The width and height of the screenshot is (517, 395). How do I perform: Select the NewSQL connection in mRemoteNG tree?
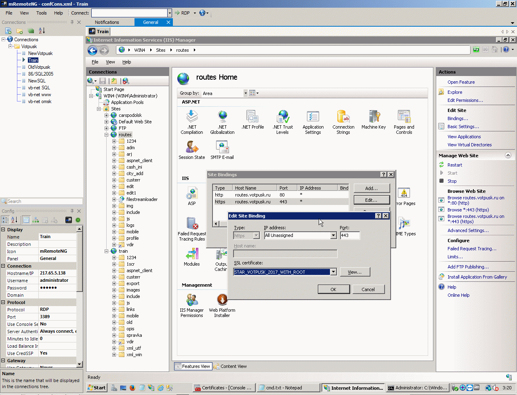tap(37, 81)
